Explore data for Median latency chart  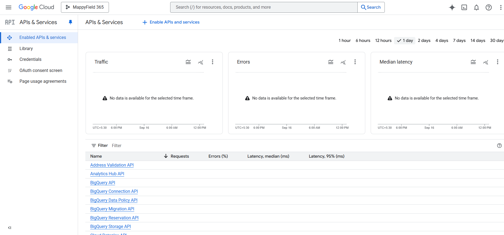486,62
